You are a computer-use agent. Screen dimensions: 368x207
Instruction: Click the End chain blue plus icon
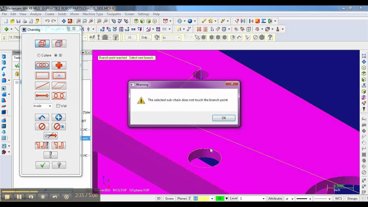coord(59,117)
